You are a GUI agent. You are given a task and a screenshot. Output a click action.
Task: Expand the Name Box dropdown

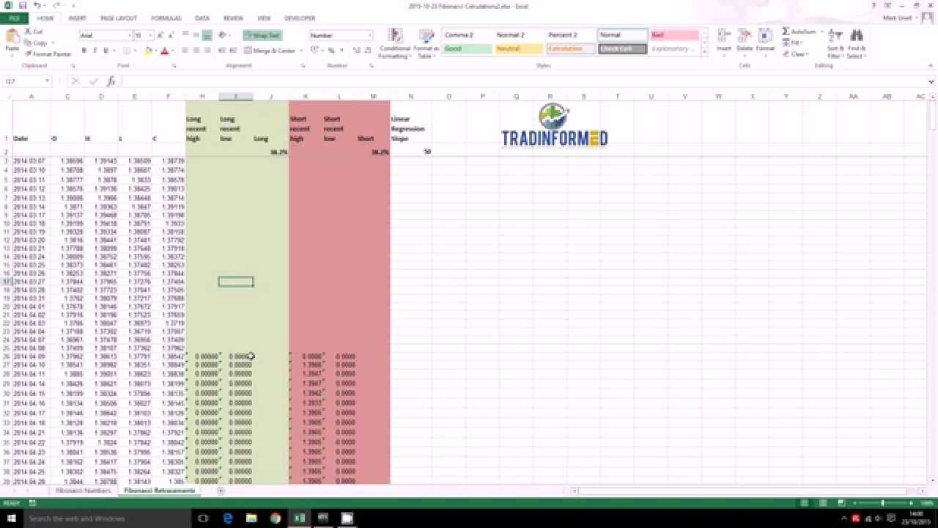coord(48,81)
